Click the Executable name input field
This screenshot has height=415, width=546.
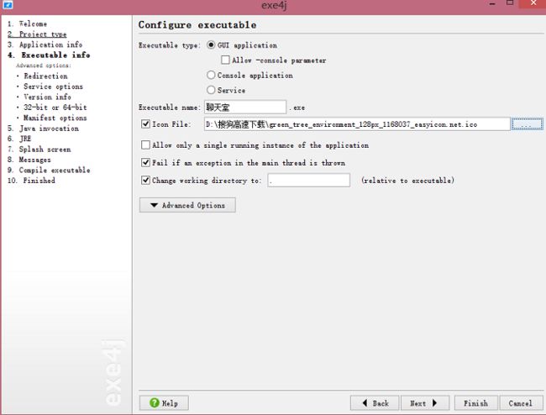click(x=245, y=107)
